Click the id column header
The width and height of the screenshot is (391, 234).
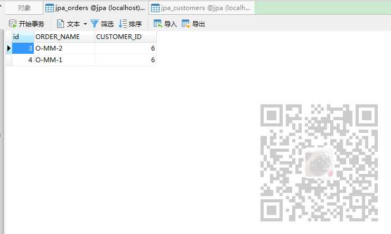23,36
